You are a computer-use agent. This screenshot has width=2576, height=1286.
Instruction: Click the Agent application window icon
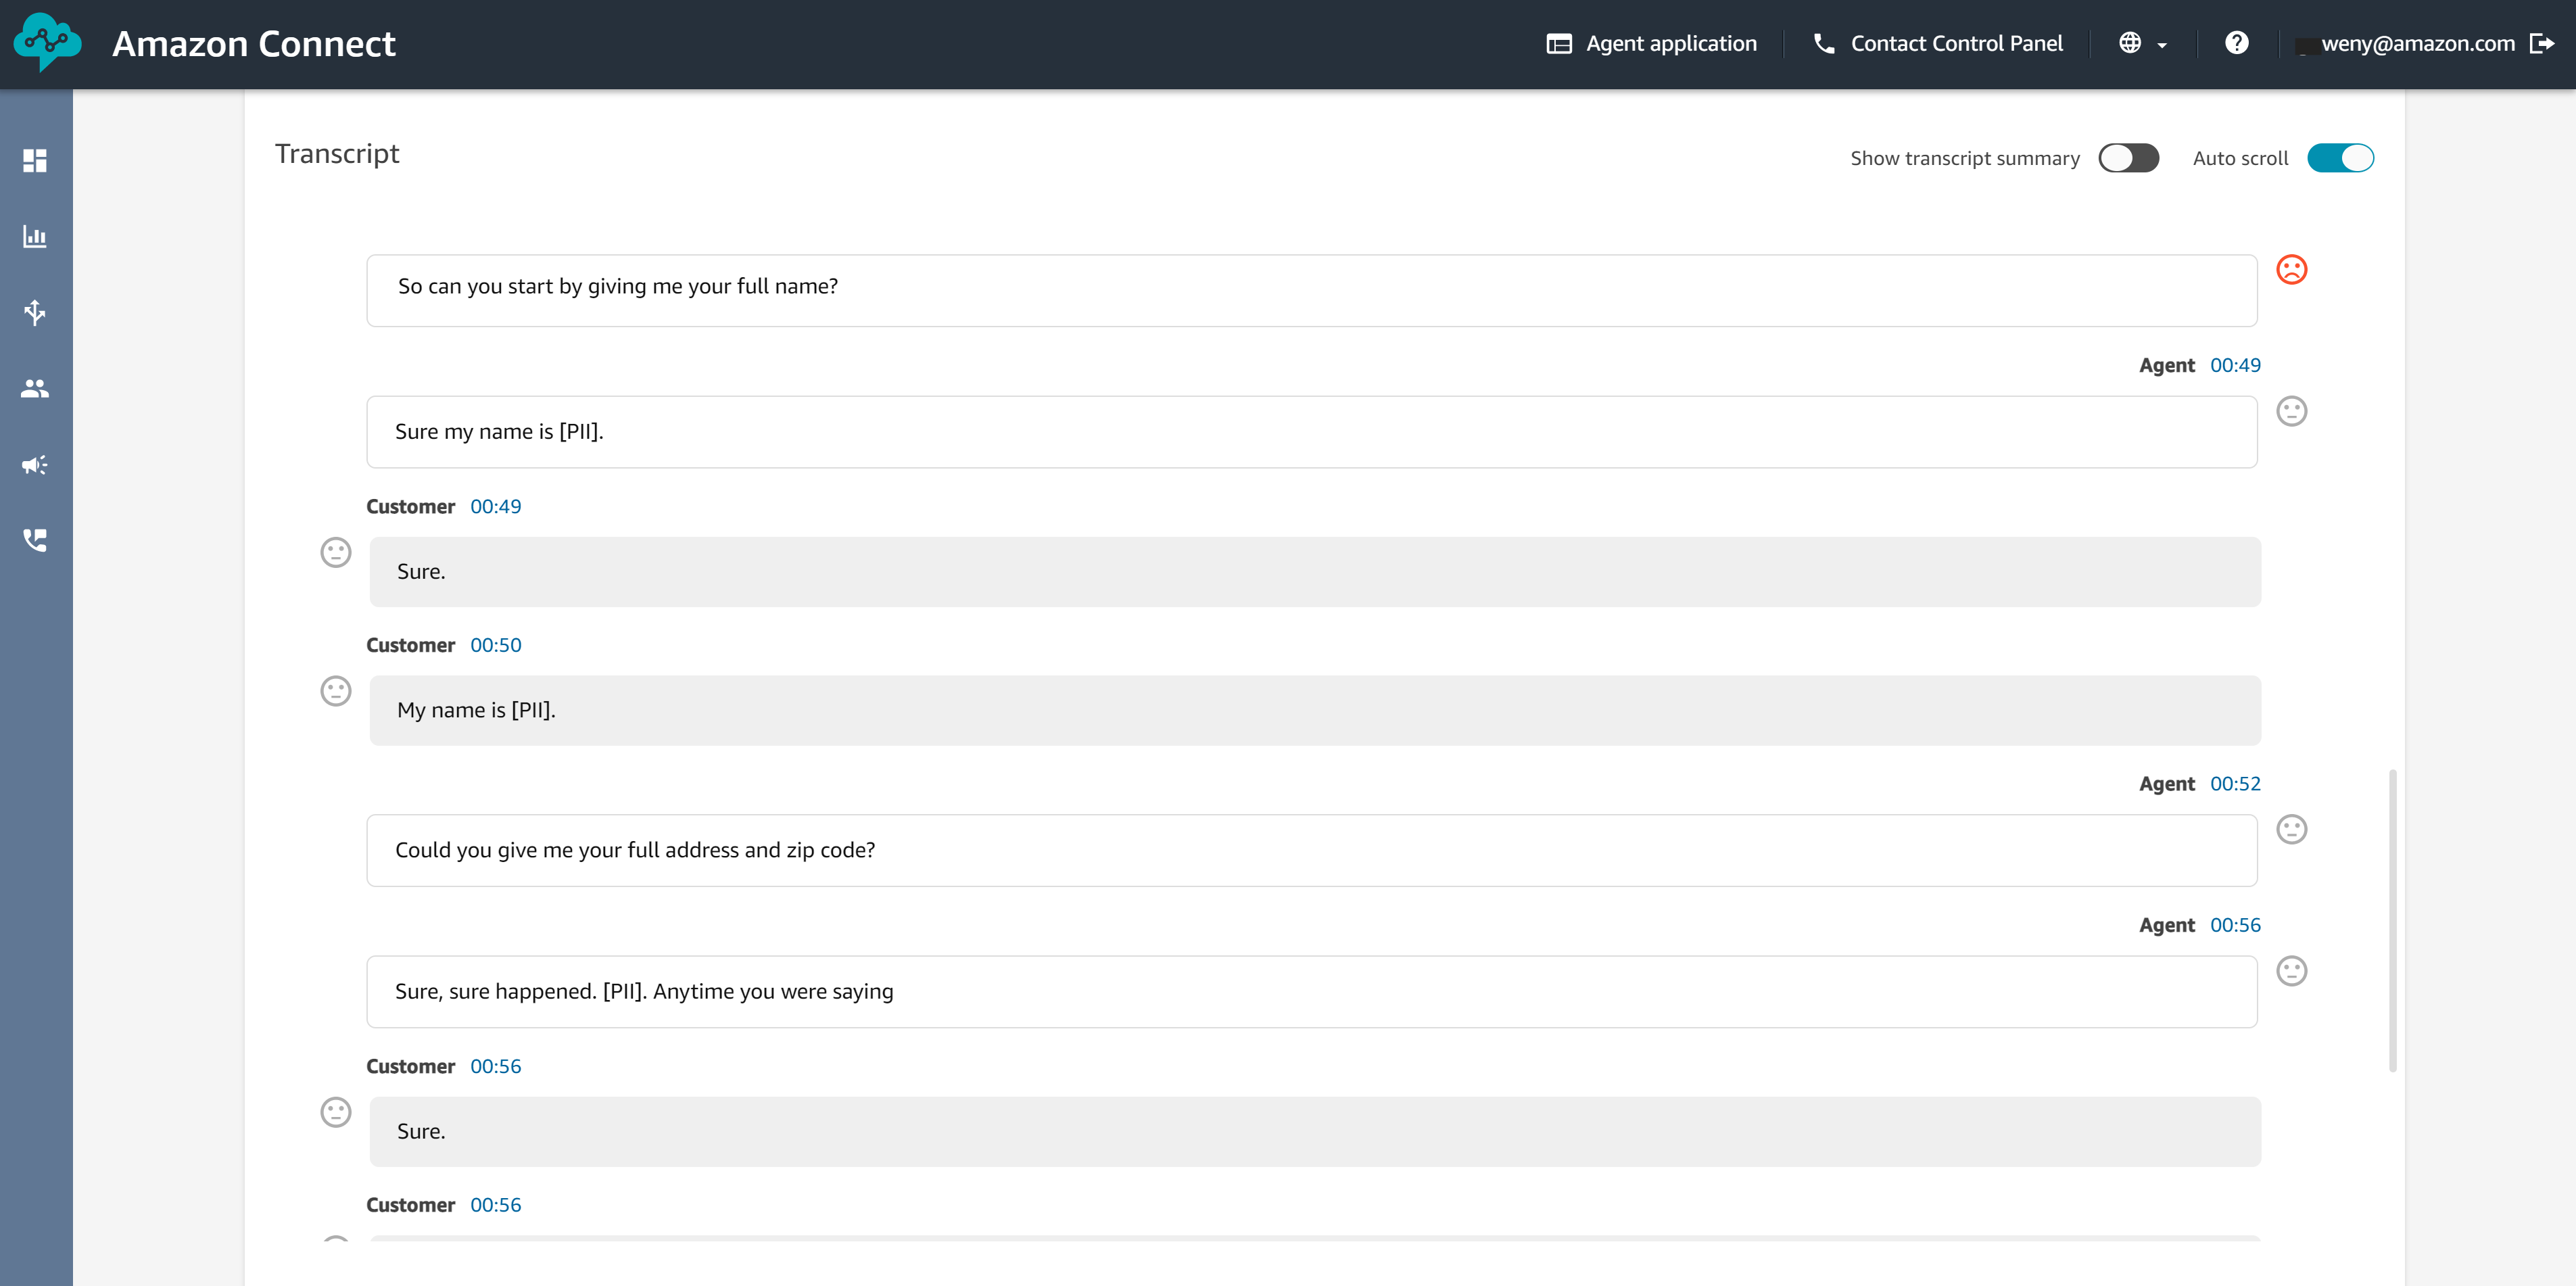(1559, 44)
